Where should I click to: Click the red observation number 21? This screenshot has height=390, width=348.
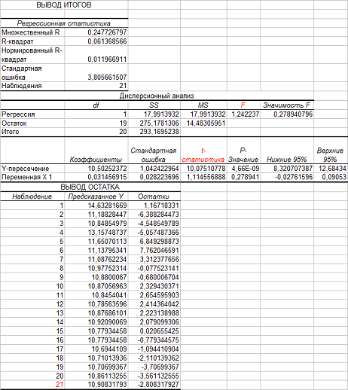[x=60, y=385]
